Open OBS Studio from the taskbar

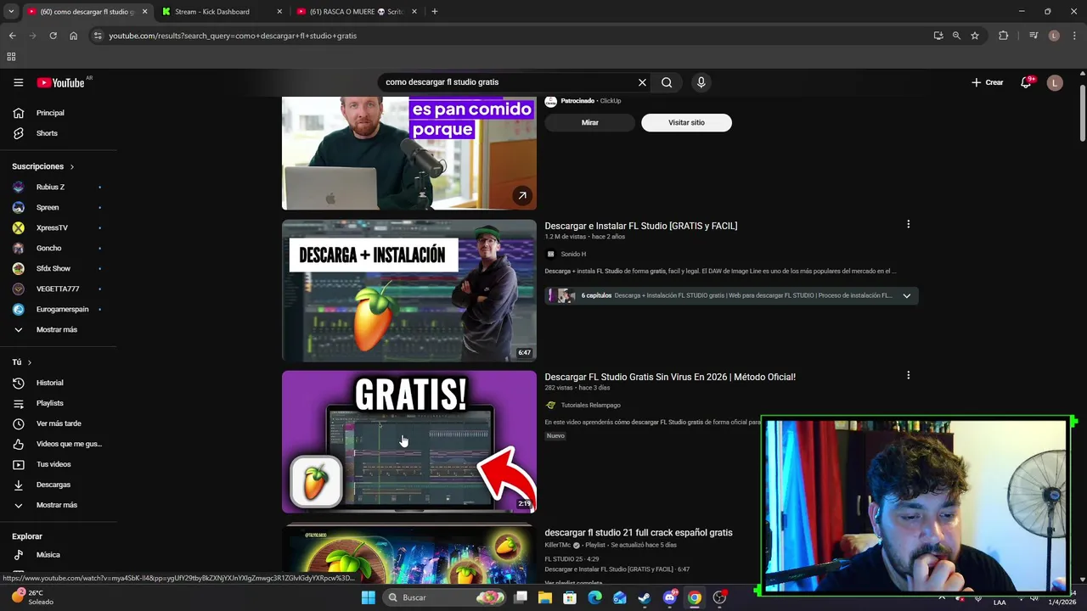pos(720,597)
